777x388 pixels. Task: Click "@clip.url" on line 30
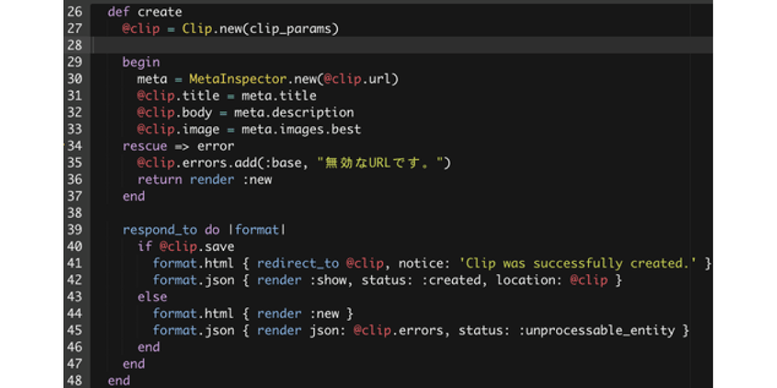pyautogui.click(x=357, y=79)
